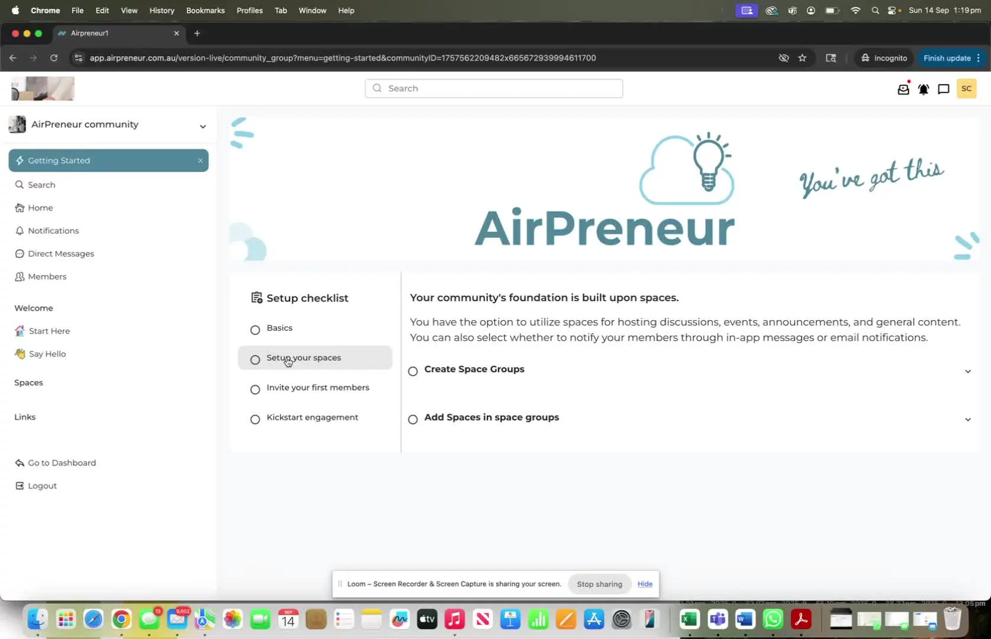Reload the page
Screen dimensions: 991x639
tap(54, 58)
